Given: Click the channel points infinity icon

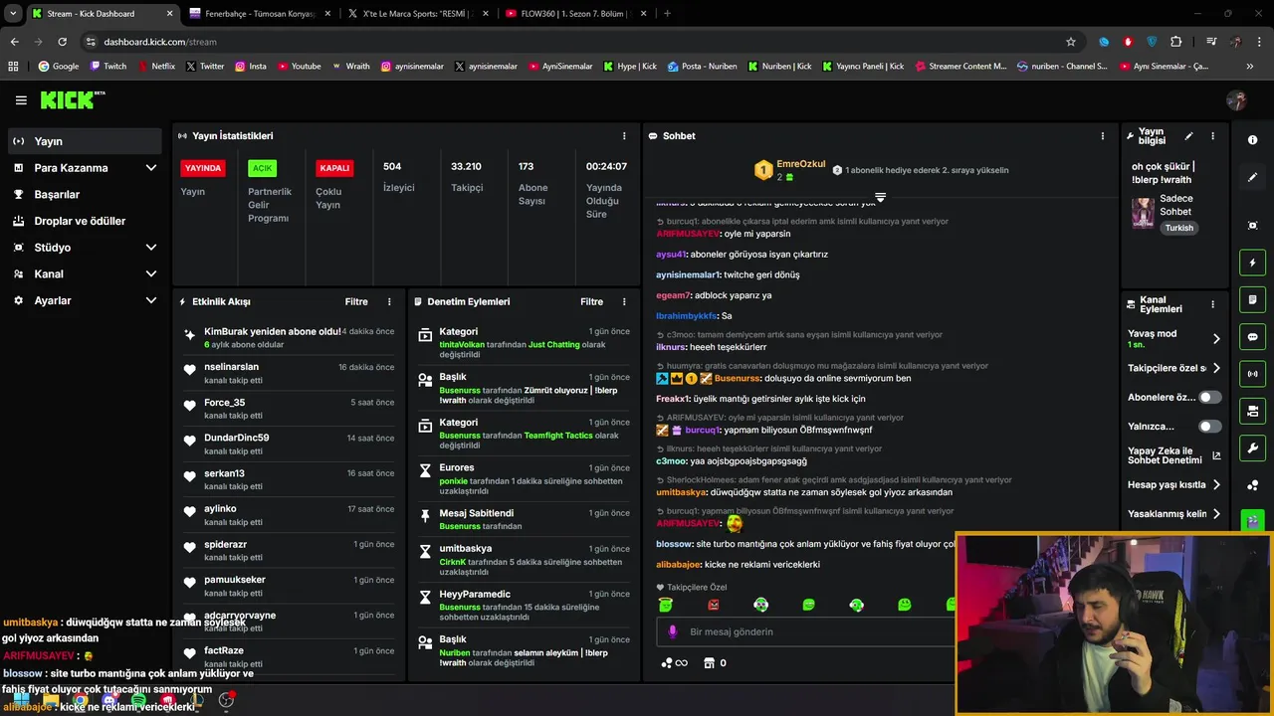Looking at the screenshot, I should (675, 663).
